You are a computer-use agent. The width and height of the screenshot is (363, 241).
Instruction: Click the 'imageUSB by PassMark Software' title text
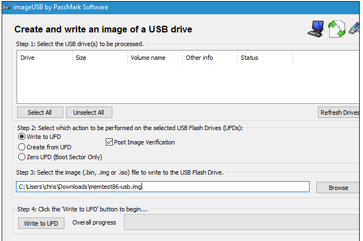pos(61,7)
